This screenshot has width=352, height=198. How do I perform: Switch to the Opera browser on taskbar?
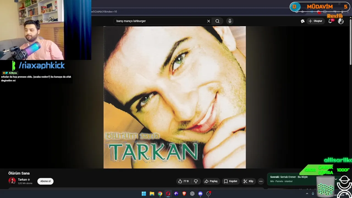(168, 194)
